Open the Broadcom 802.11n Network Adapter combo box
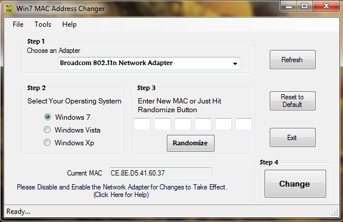 pos(149,63)
